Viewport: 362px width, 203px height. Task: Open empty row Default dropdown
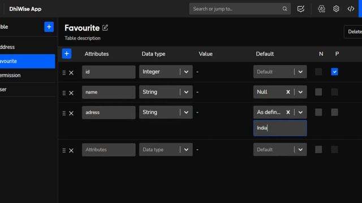(x=280, y=149)
